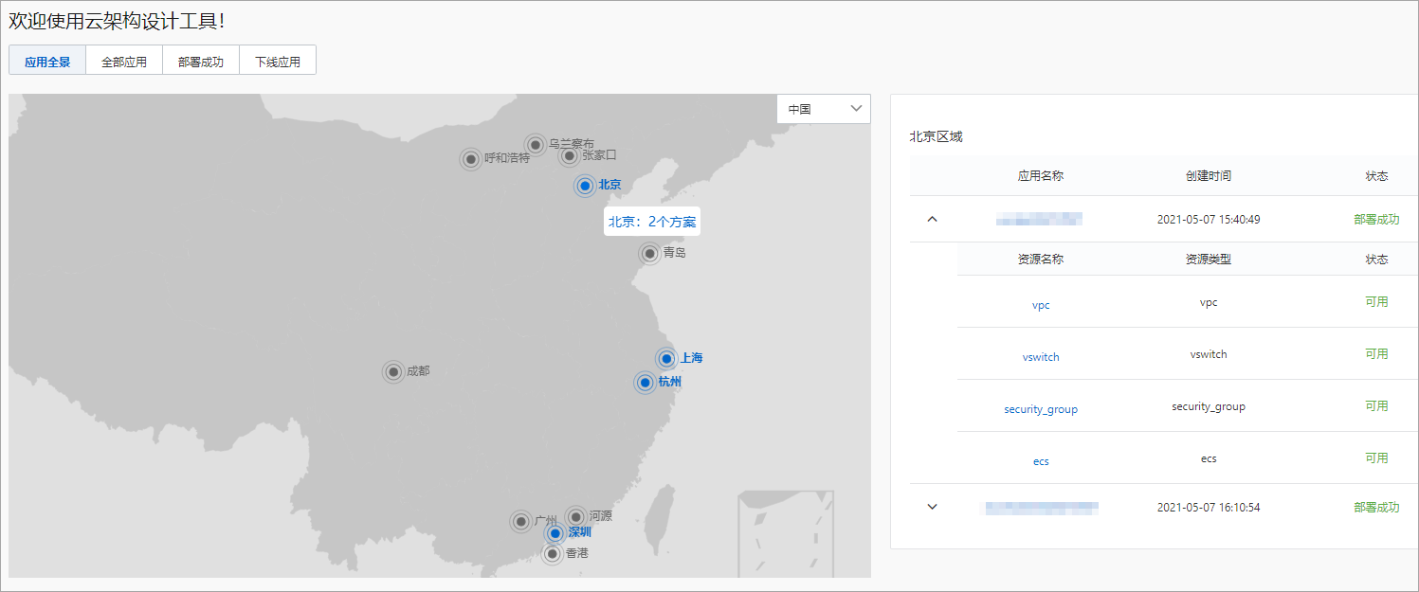
Task: Click 可用 status in the vswitch row
Action: coord(1376,354)
